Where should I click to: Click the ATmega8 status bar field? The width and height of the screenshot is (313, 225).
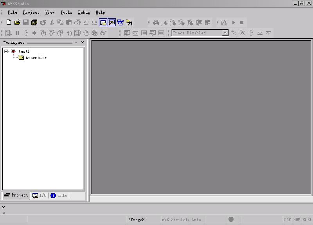136,220
